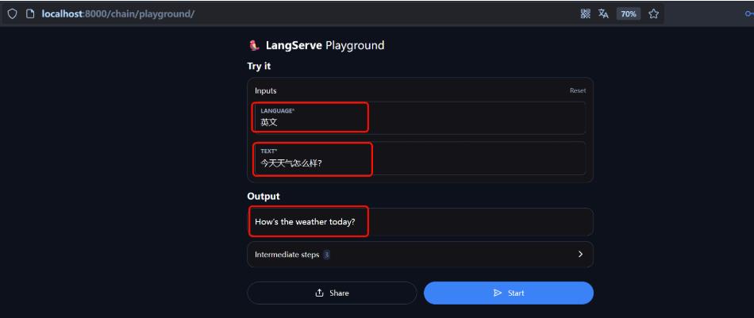Click the page info icon beside URL
This screenshot has height=318, width=754.
[x=30, y=14]
